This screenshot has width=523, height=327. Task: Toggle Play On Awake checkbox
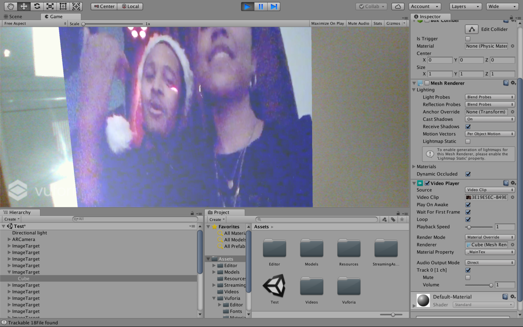(468, 205)
